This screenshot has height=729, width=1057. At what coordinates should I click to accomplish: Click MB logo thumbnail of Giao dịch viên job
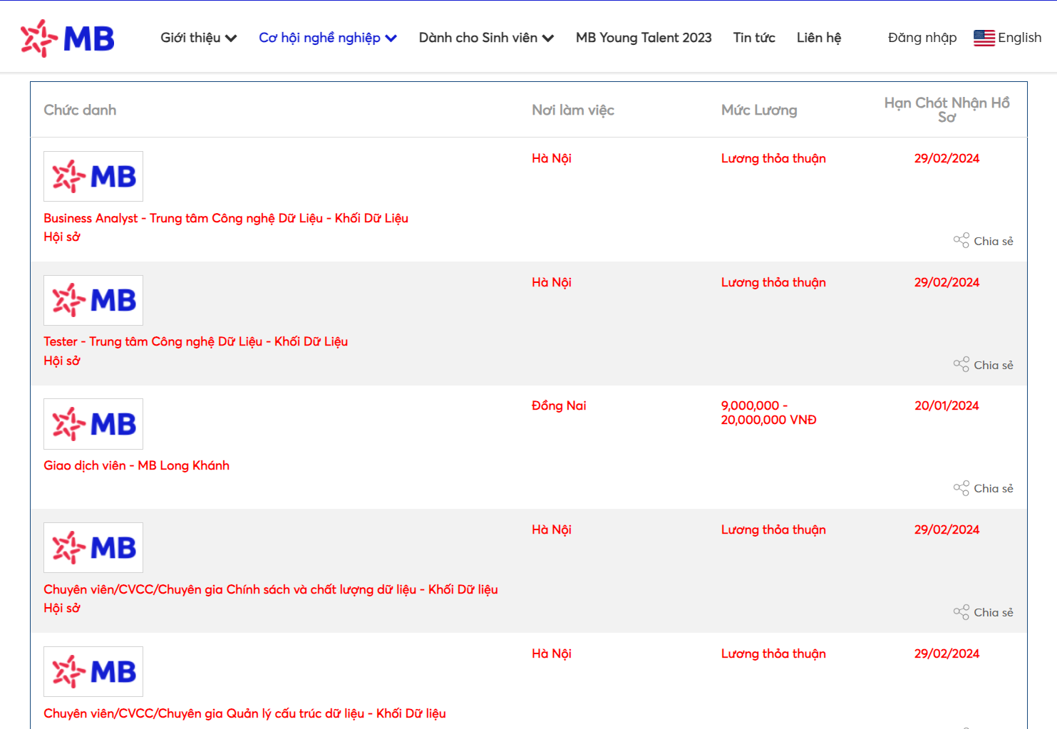coord(93,424)
